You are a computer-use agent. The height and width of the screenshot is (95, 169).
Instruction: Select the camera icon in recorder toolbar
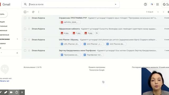click(11, 92)
